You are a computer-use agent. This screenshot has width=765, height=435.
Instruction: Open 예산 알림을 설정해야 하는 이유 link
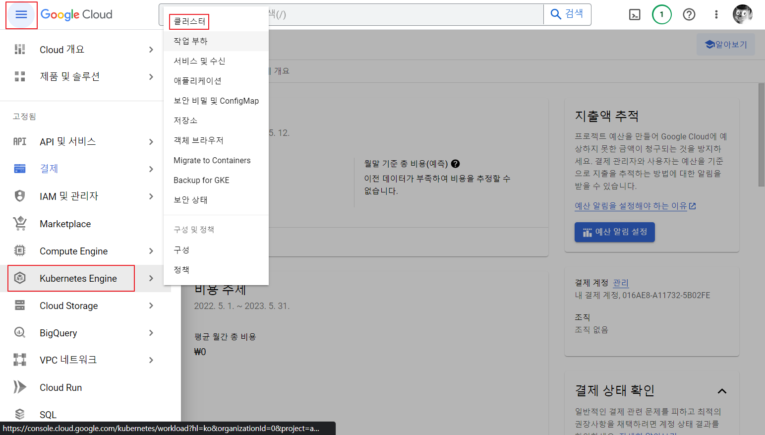[x=635, y=206]
